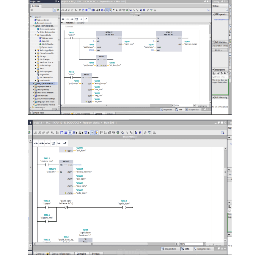Image resolution: width=264 pixels, height=260 pixels.
Task: Open zoom percentage dropdown in lower window
Action: point(205,244)
